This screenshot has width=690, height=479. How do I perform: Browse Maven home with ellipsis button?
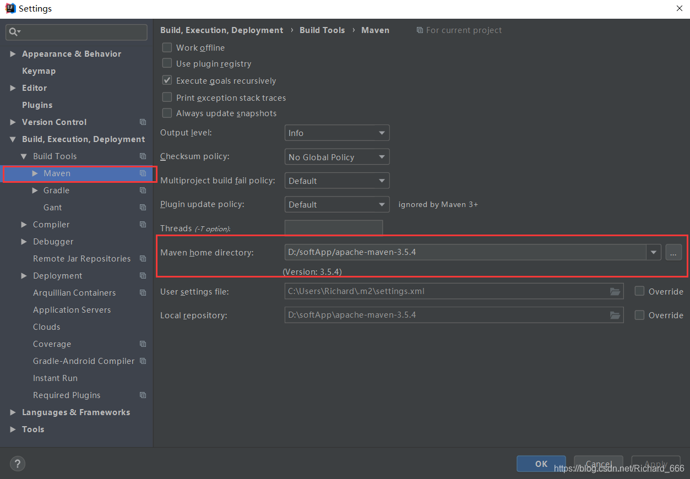click(x=673, y=252)
